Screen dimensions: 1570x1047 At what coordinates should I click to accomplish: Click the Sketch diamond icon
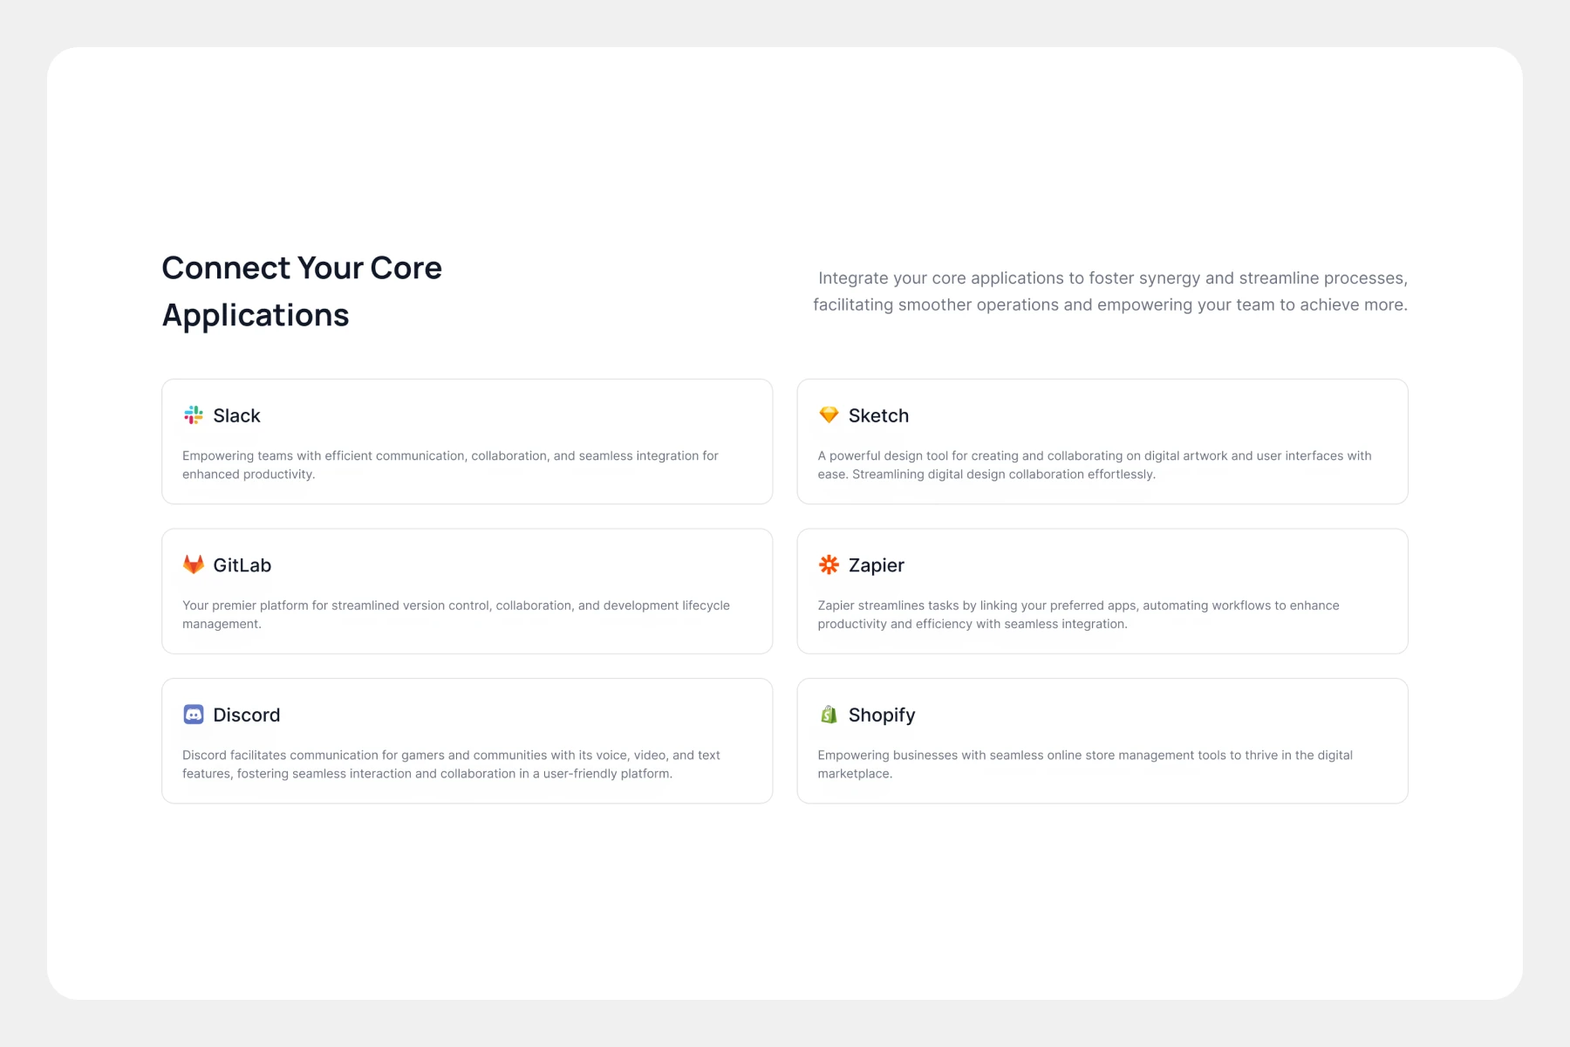[829, 415]
